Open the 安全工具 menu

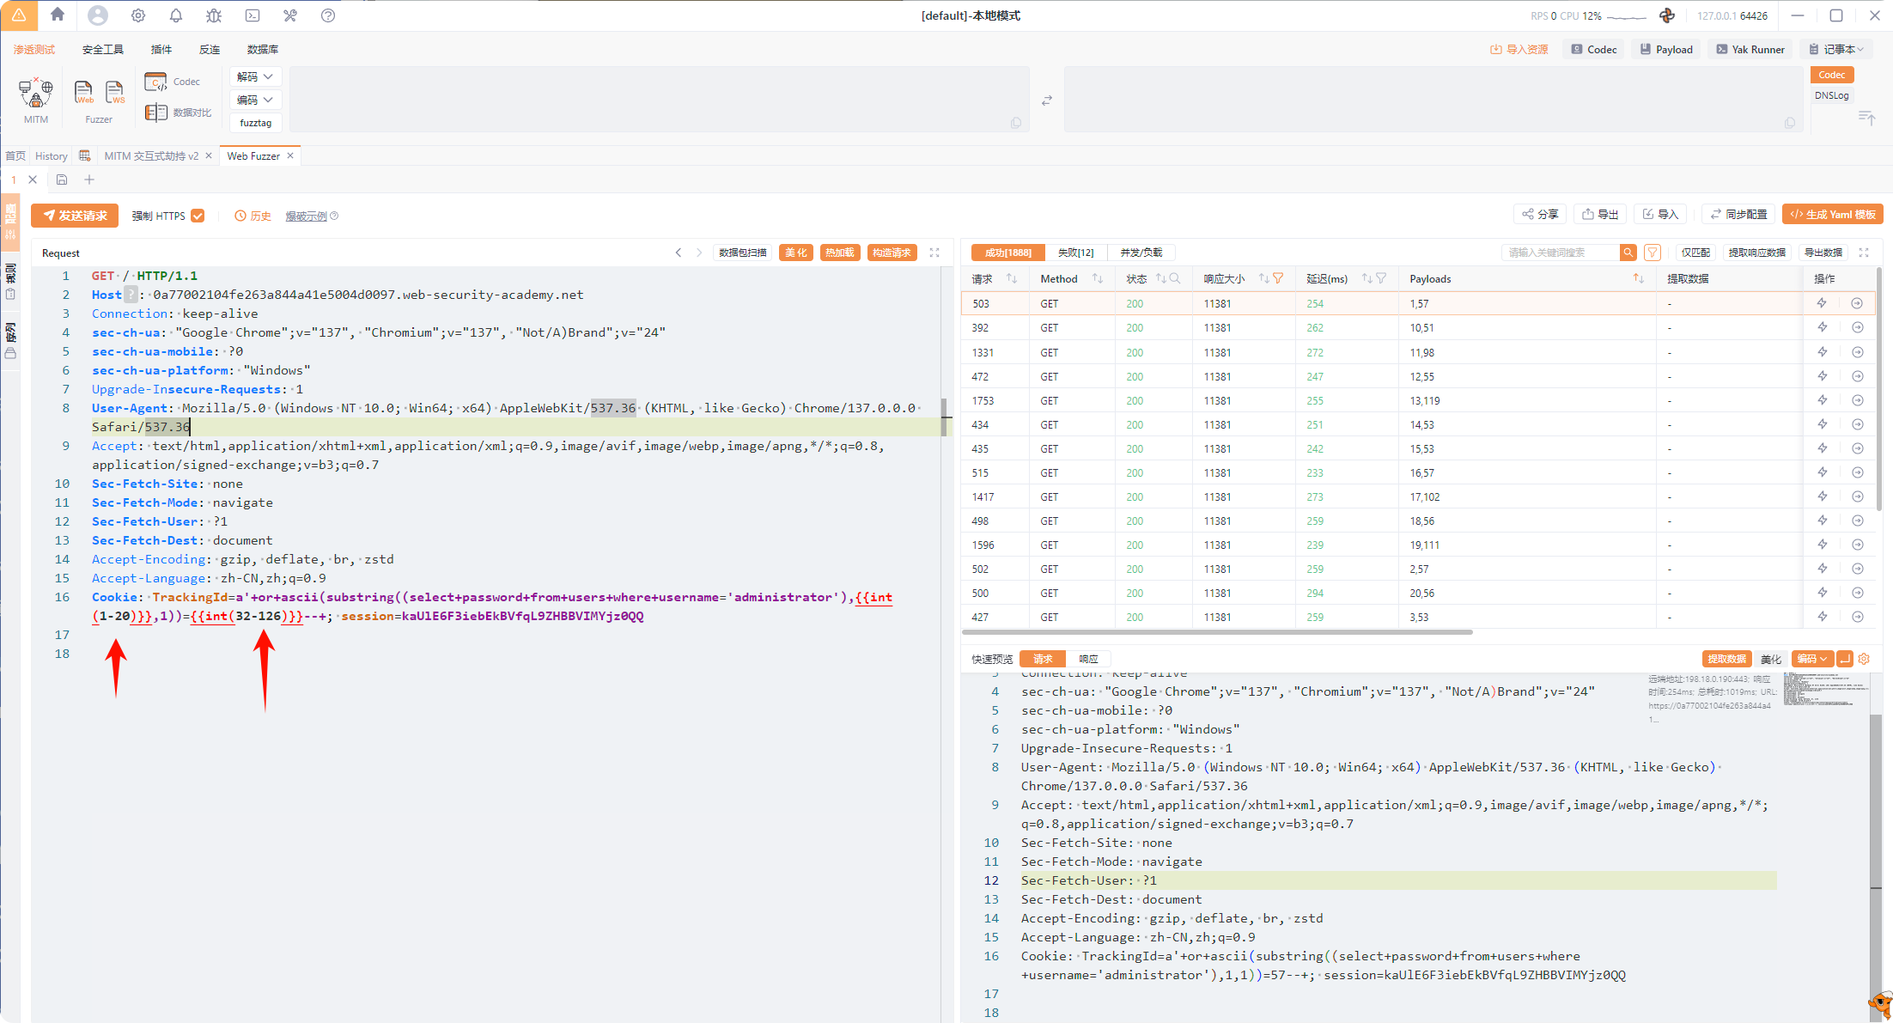click(103, 49)
